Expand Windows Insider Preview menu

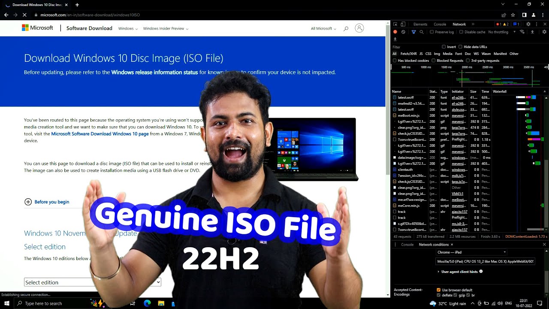click(x=166, y=29)
